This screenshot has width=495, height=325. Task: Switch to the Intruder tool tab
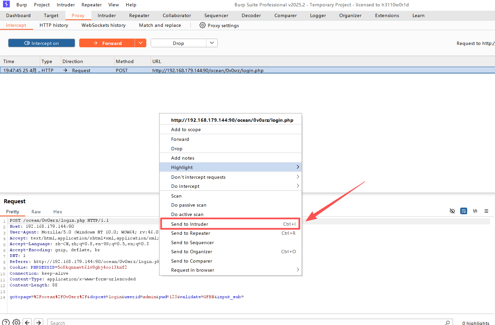(x=107, y=15)
